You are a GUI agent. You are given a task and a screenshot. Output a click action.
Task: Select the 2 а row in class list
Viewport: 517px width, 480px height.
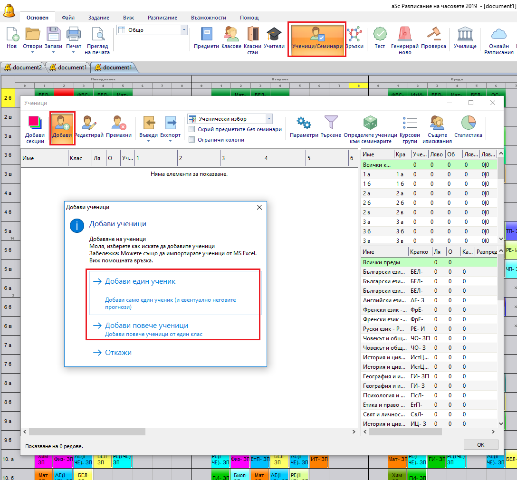click(371, 193)
